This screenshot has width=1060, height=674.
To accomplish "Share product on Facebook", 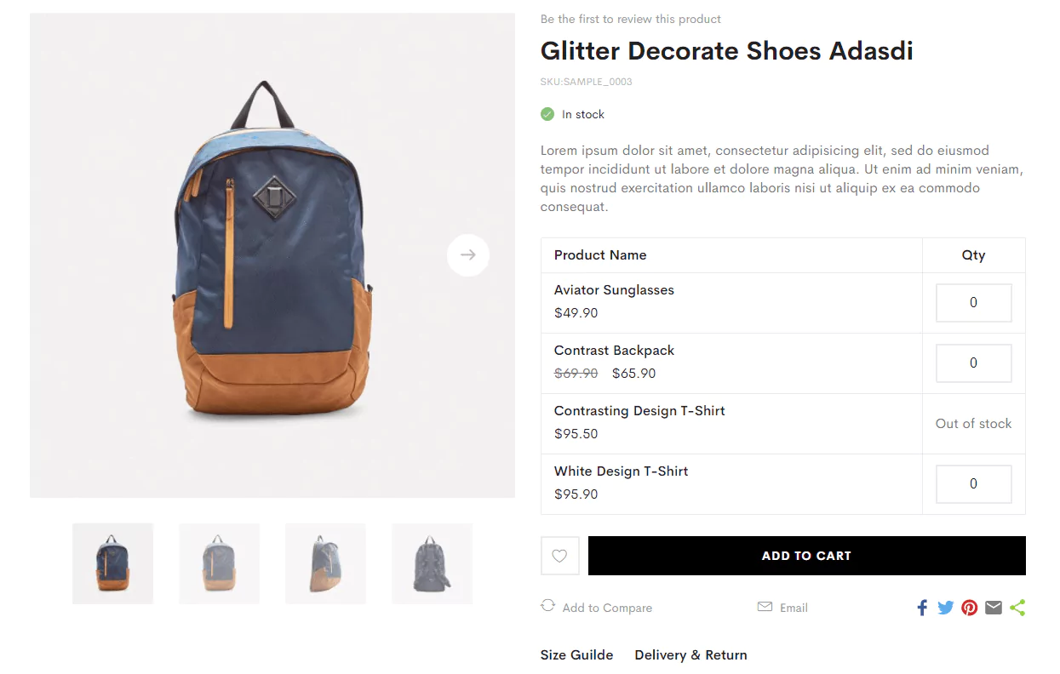I will tap(921, 608).
